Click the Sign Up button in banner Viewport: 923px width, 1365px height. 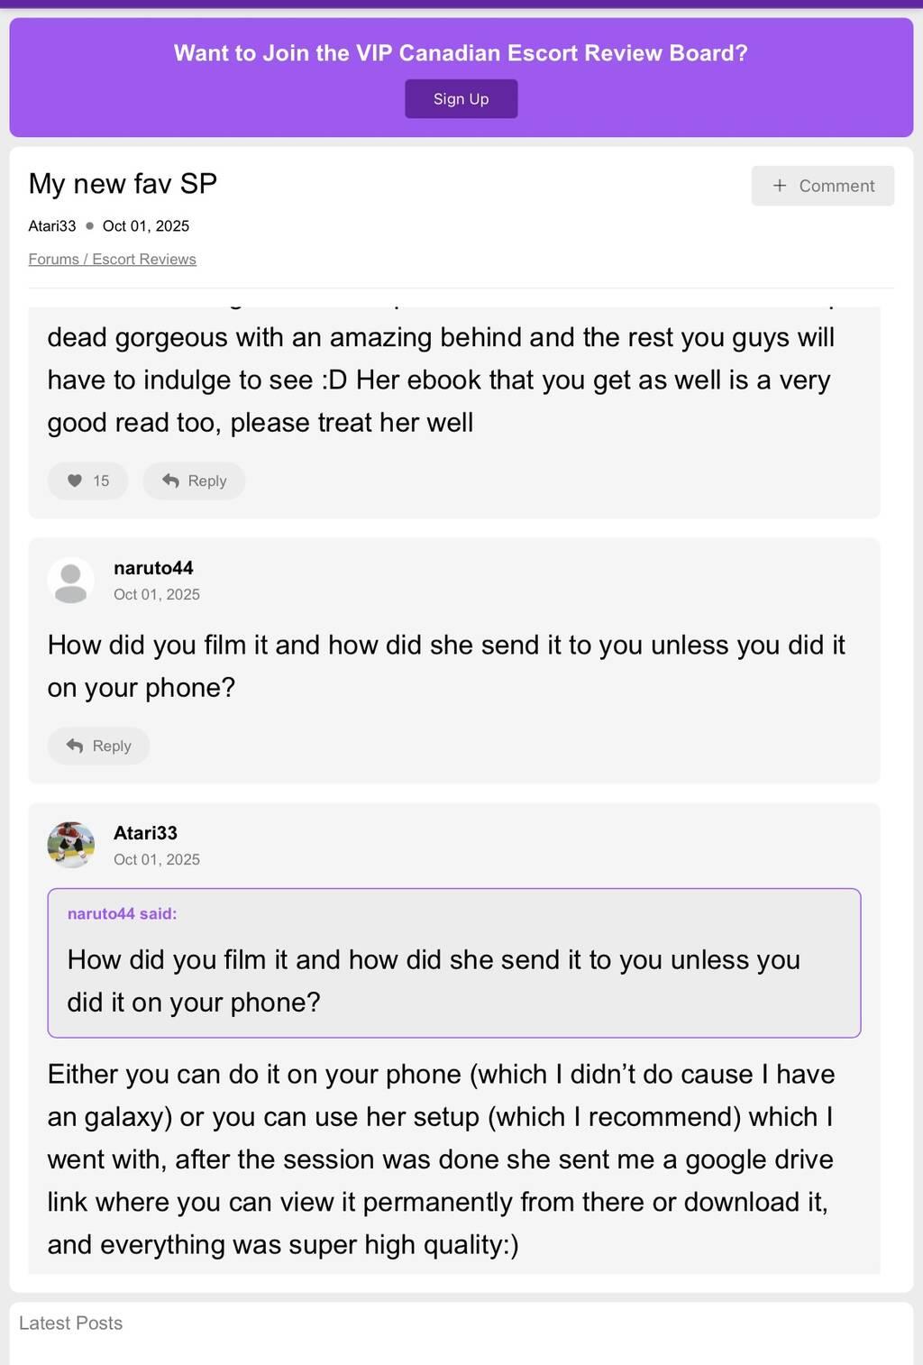click(461, 99)
